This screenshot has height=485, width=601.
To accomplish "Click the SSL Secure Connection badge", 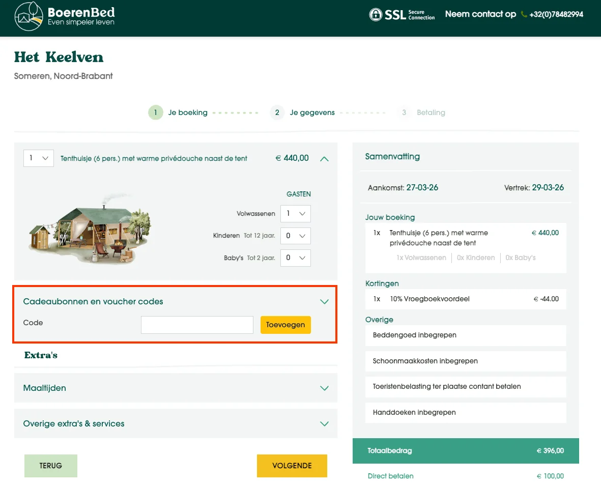I will (402, 15).
